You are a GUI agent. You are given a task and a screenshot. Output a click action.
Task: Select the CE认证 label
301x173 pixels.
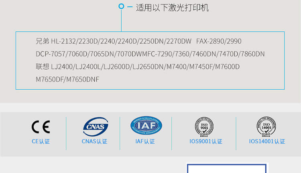point(41,141)
